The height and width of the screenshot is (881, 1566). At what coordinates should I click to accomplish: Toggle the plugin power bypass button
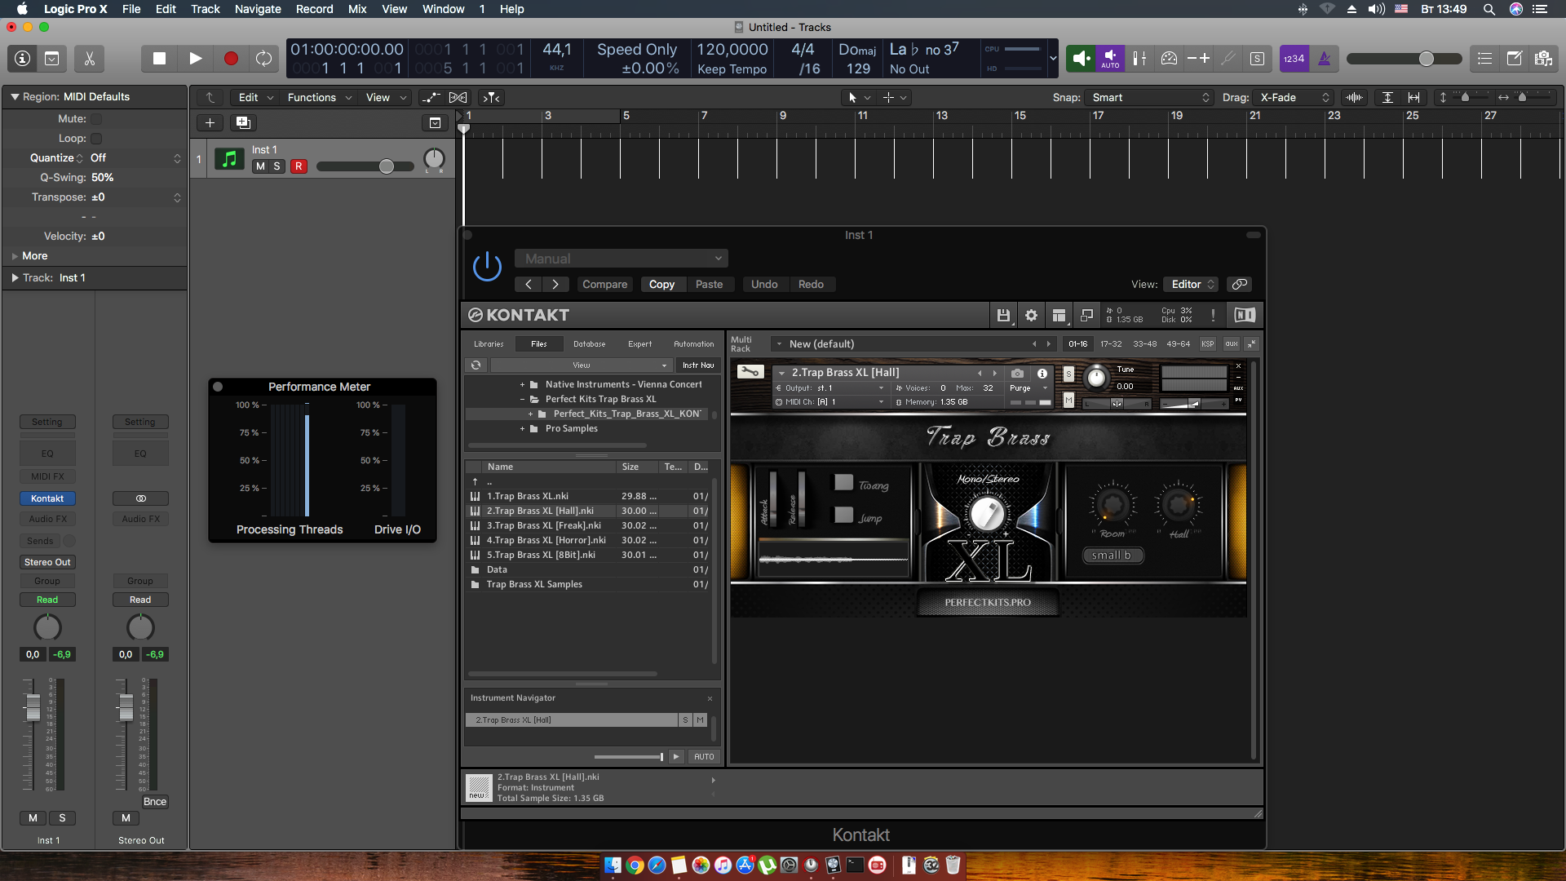pos(487,266)
